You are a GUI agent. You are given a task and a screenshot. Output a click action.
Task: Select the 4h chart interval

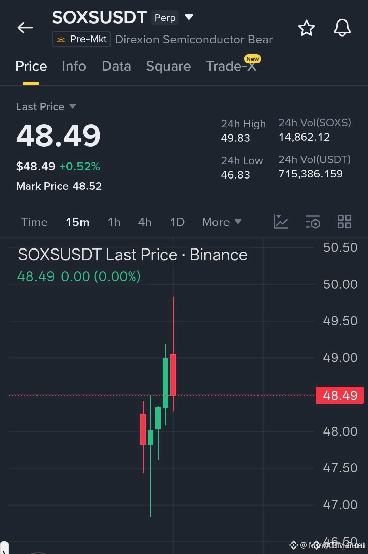pos(145,222)
